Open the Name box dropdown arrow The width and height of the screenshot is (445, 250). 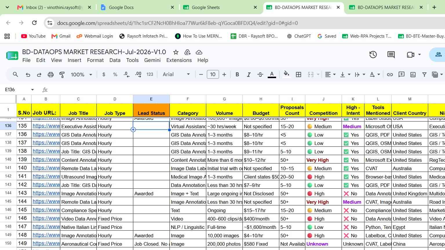(32, 90)
